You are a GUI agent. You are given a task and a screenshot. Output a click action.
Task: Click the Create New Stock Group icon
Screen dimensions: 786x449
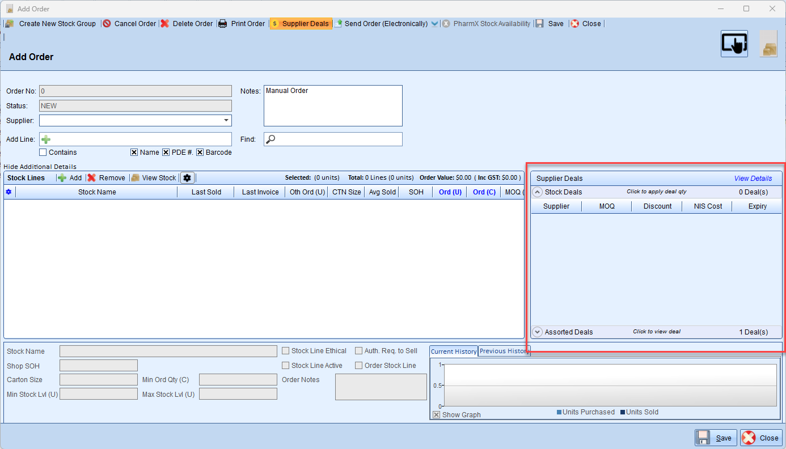(x=9, y=24)
